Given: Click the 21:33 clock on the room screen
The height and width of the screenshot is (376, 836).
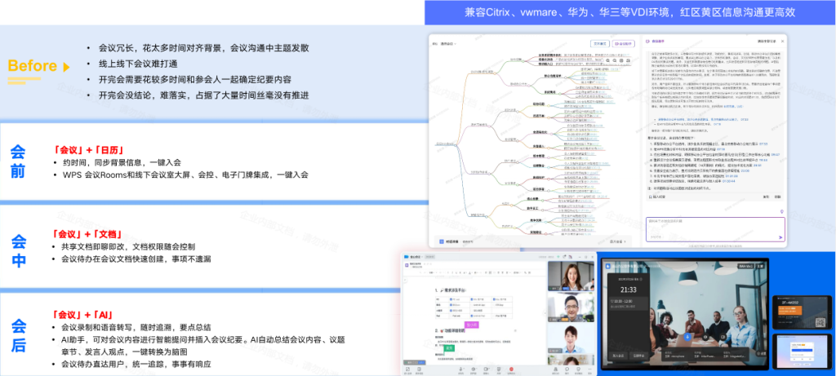Looking at the screenshot, I should pos(629,290).
